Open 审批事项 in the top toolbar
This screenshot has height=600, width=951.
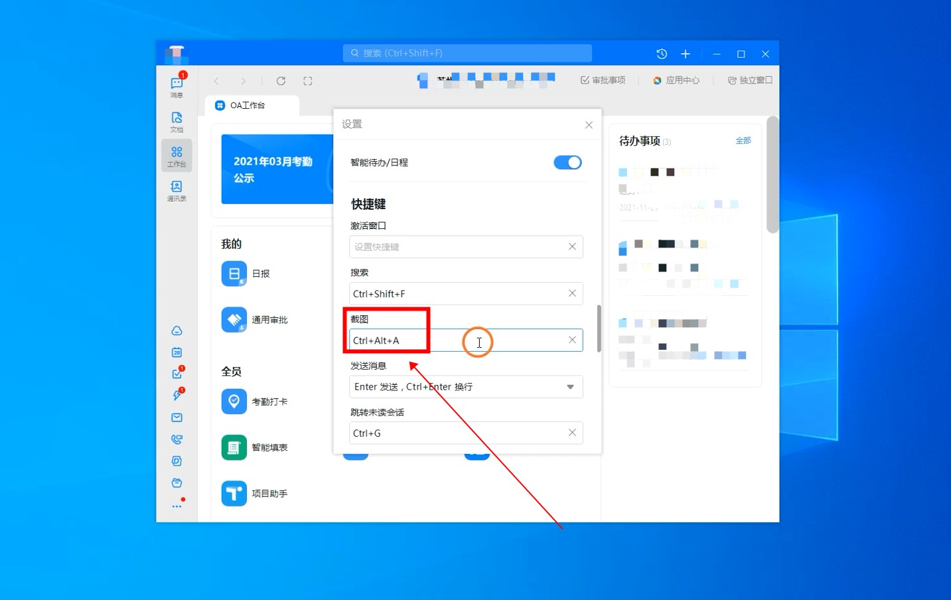point(603,80)
